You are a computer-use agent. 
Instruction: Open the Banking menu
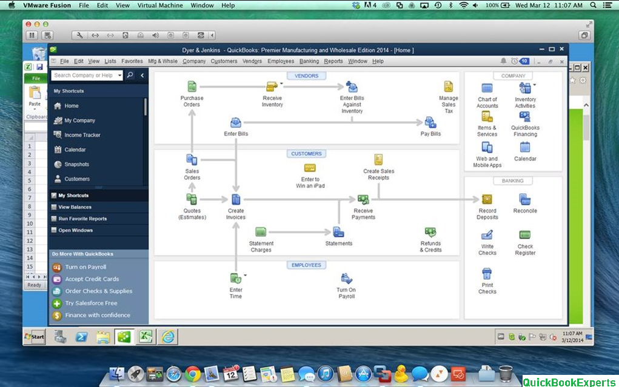click(309, 61)
